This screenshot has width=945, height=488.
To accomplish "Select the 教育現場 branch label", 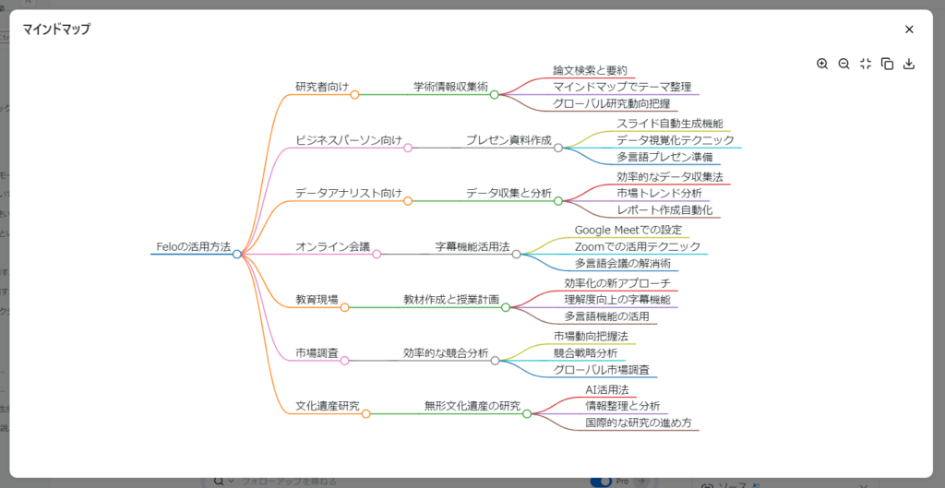I will (x=317, y=300).
